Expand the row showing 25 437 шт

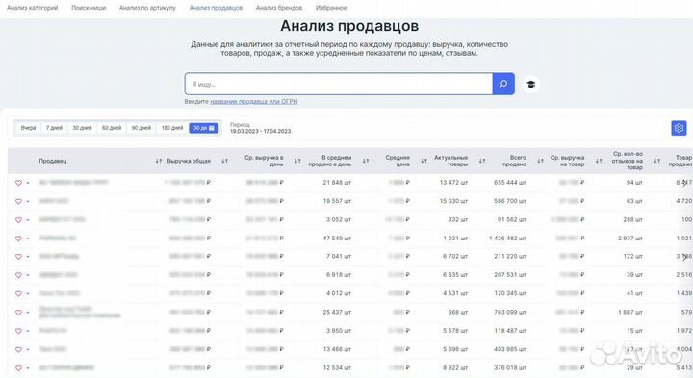28,313
